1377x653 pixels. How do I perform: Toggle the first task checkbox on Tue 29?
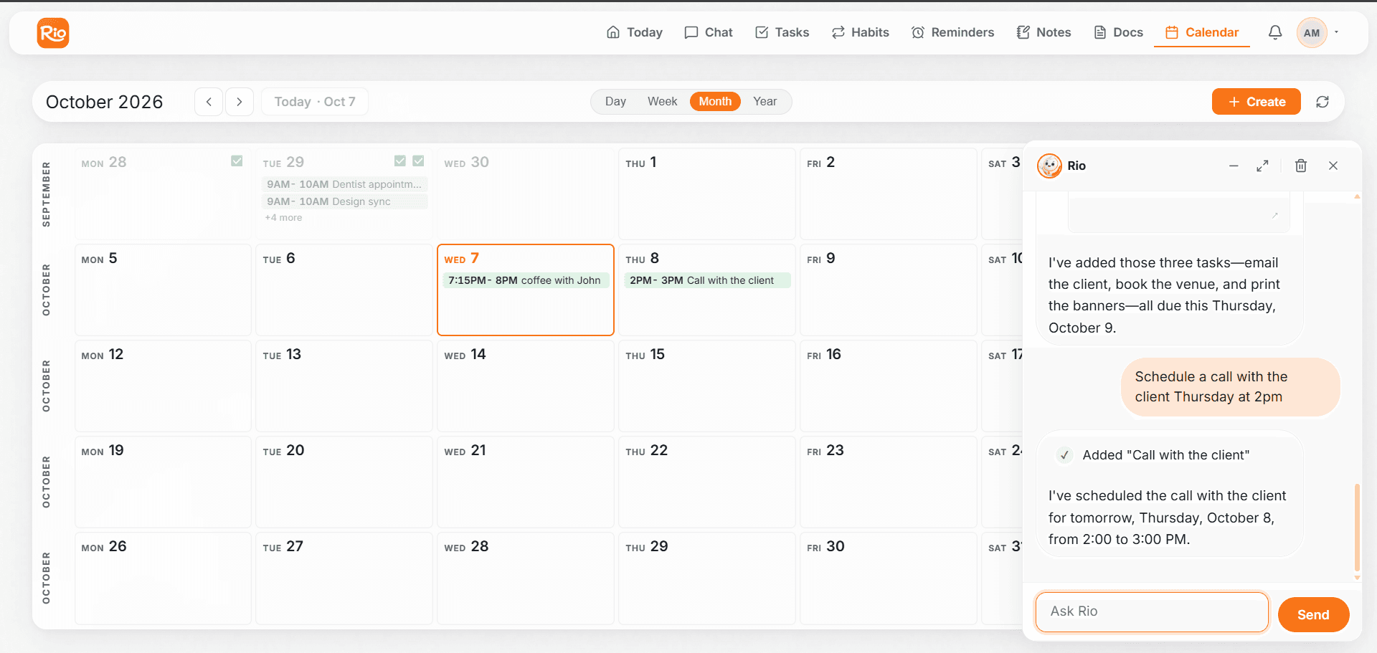400,161
